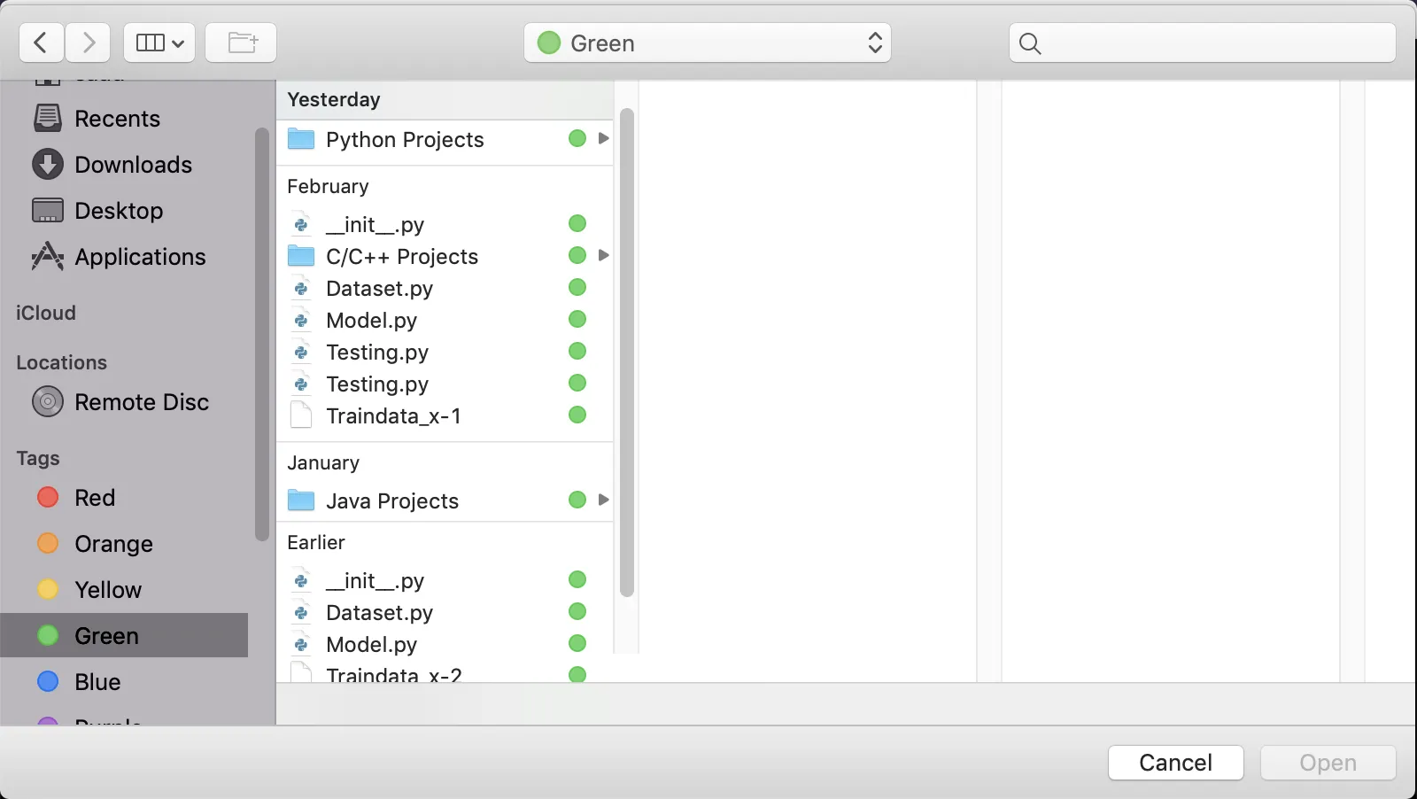The image size is (1417, 799).
Task: Click the file list vertical scrollbar
Action: 627,354
